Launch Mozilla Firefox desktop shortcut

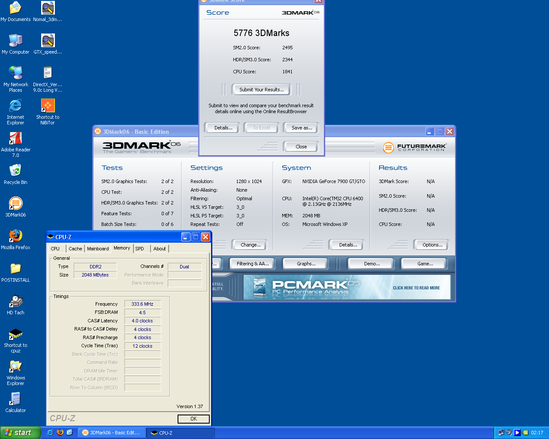pyautogui.click(x=15, y=240)
